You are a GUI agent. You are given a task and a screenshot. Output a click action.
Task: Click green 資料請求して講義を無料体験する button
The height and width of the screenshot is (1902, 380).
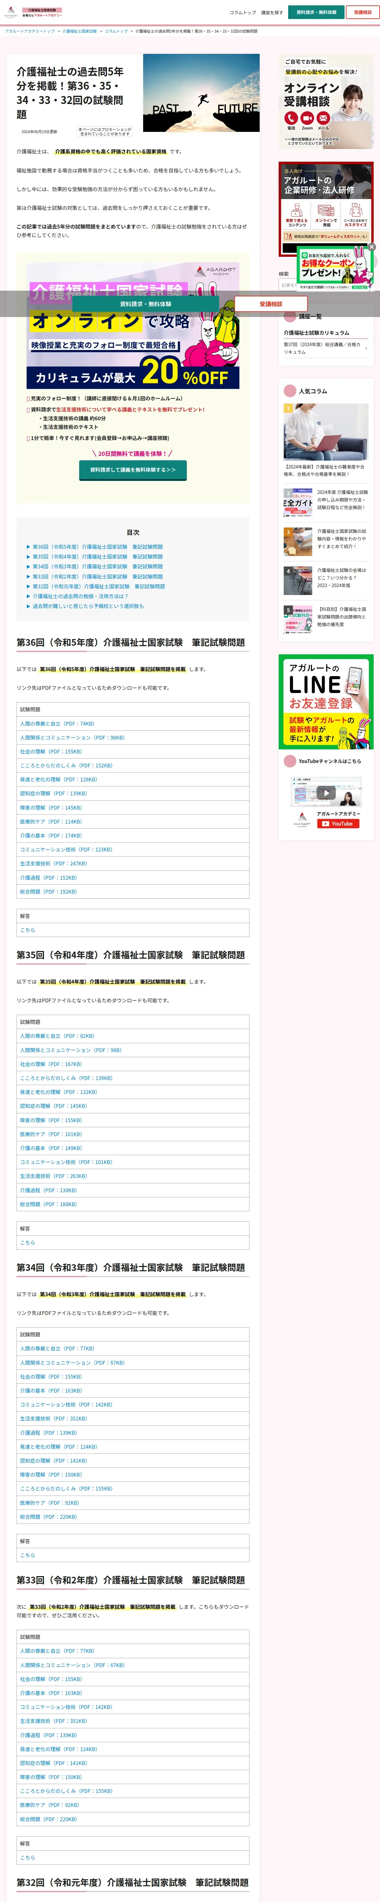point(133,469)
